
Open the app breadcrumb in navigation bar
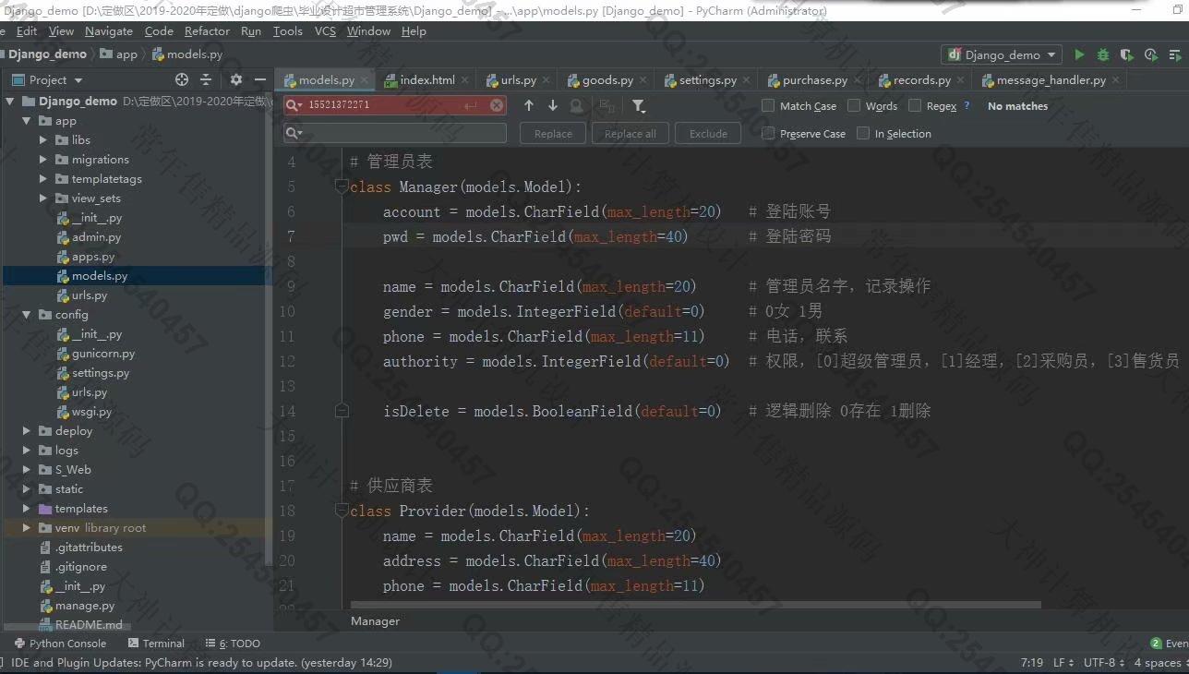point(119,54)
